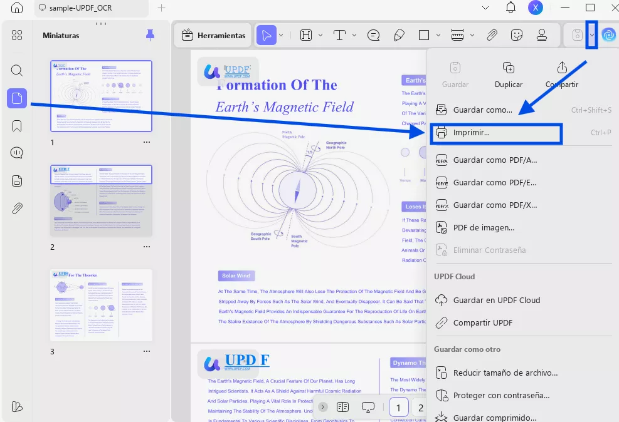This screenshot has height=422, width=619.
Task: Select page 3 thumbnail
Action: 101,306
